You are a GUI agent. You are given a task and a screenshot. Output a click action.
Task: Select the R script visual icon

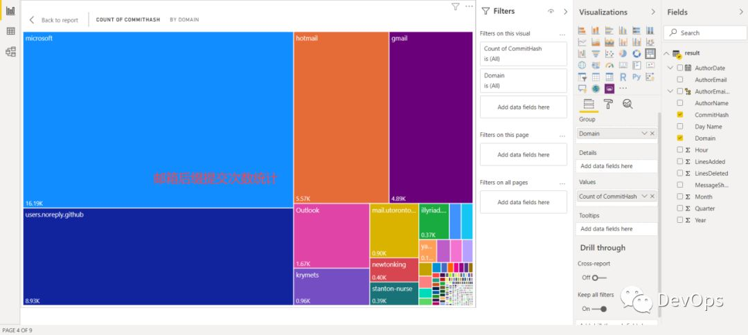(623, 77)
